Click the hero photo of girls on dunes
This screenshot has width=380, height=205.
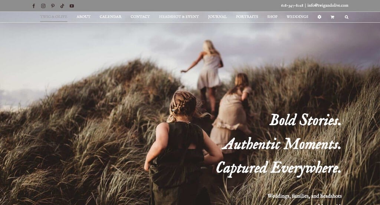click(190, 114)
